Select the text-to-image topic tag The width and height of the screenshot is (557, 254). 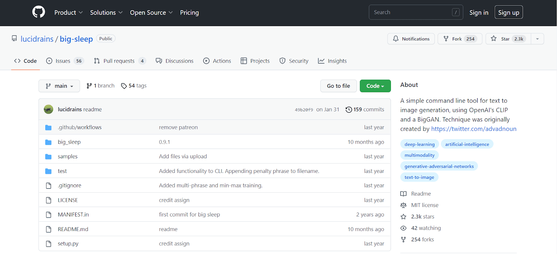click(419, 177)
